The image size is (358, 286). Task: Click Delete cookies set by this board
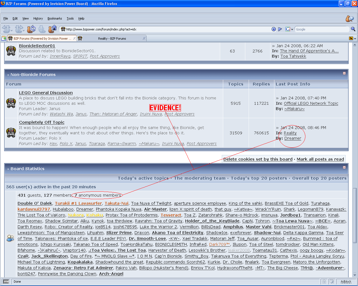pyautogui.click(x=258, y=159)
